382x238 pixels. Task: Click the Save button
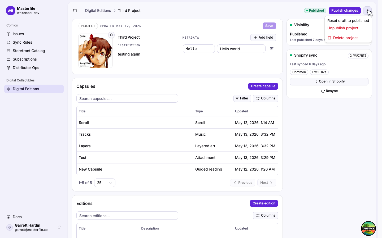[269, 26]
